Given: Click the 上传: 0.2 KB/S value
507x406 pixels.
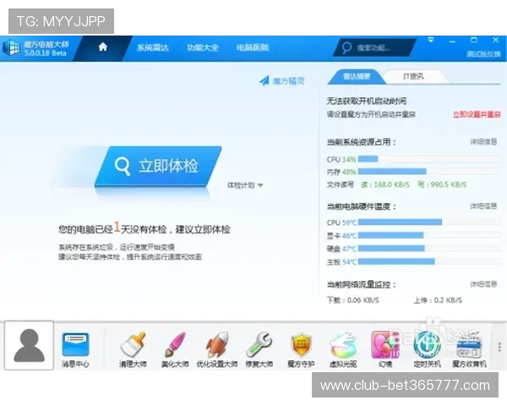Looking at the screenshot, I should pyautogui.click(x=438, y=300).
